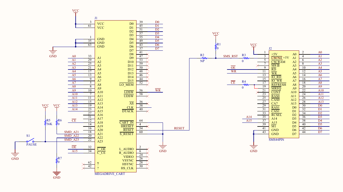Screen dimensions: 343x192
Task: Click the IO_WR pin name on J2
Action: tap(276, 81)
